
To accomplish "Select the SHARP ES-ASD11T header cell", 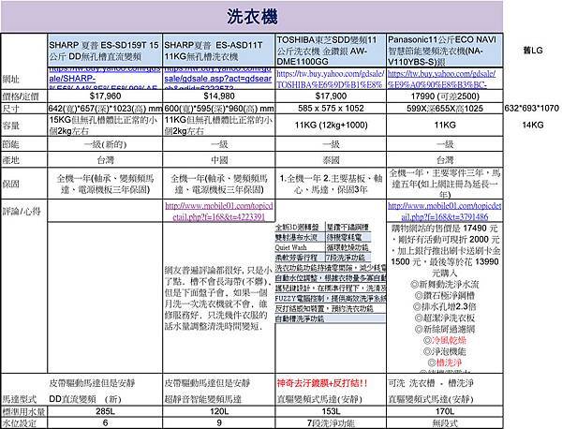I will (x=218, y=51).
